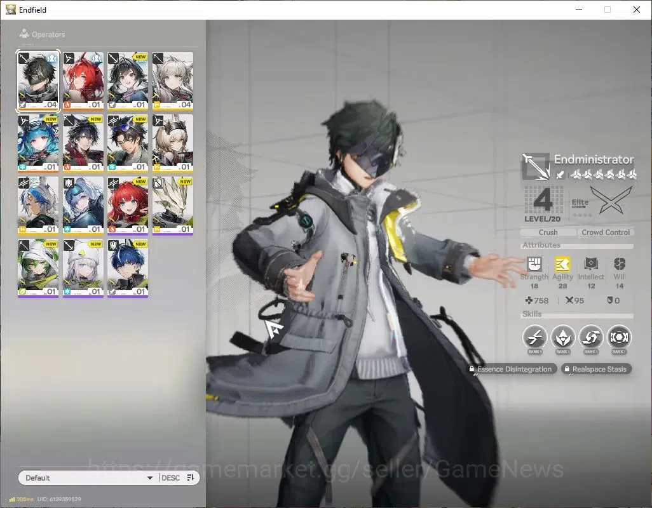The height and width of the screenshot is (508, 652).
Task: Click the Operators heading text
Action: pos(48,34)
